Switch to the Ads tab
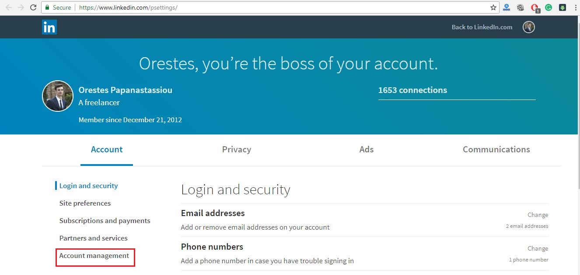Image resolution: width=580 pixels, height=275 pixels. click(x=367, y=149)
